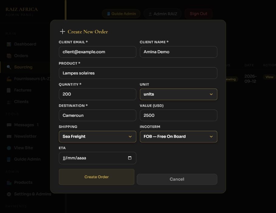This screenshot has height=213, width=276.
Task: Cancel the new order dialog
Action: 177,179
